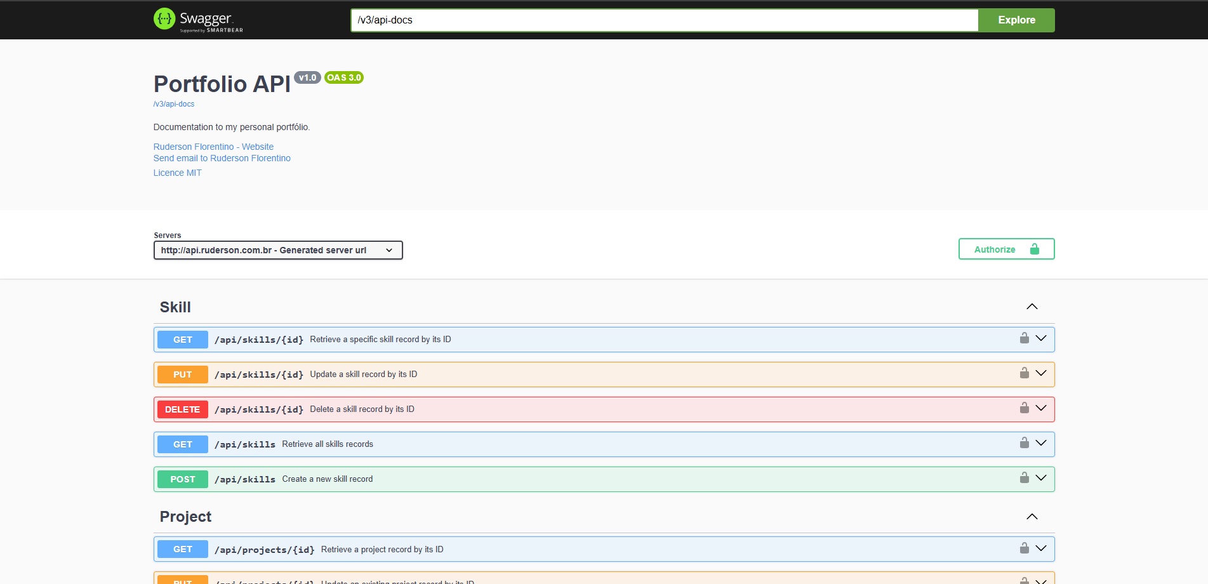Expand the DELETE /api/skills/{id} operation chevron
Screen dimensions: 1208x584
(1041, 408)
